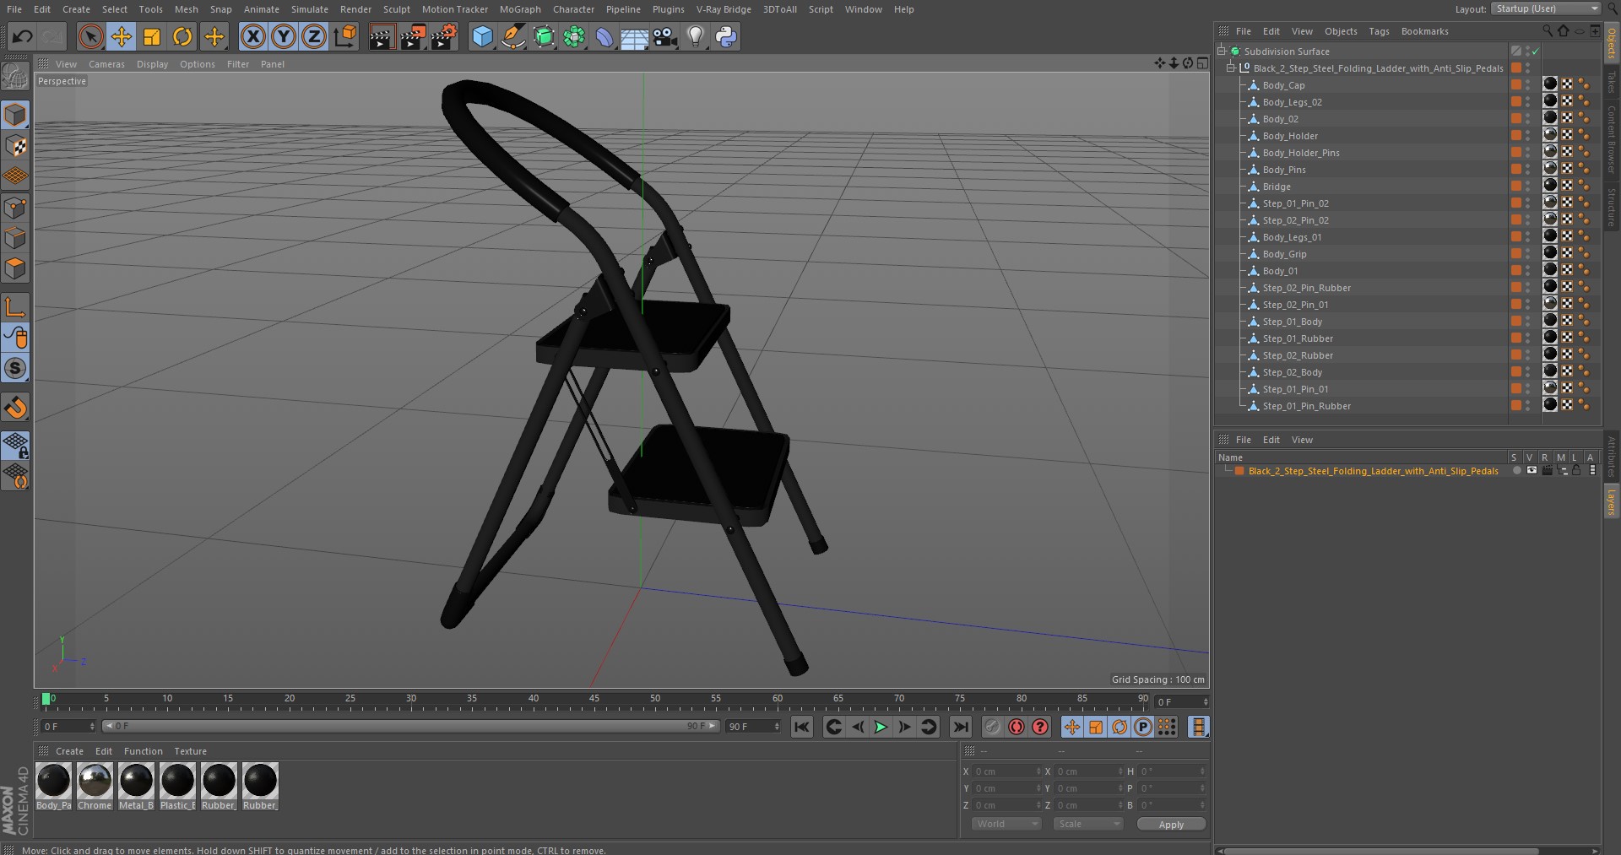Collapse the Subdivision Surface tree node
Image resolution: width=1621 pixels, height=855 pixels.
(x=1222, y=51)
